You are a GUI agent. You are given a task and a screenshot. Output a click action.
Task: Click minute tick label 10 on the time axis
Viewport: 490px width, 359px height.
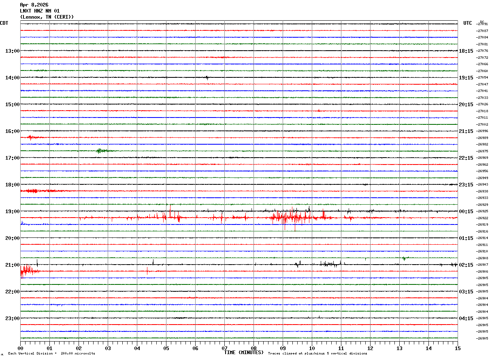coord(312,348)
